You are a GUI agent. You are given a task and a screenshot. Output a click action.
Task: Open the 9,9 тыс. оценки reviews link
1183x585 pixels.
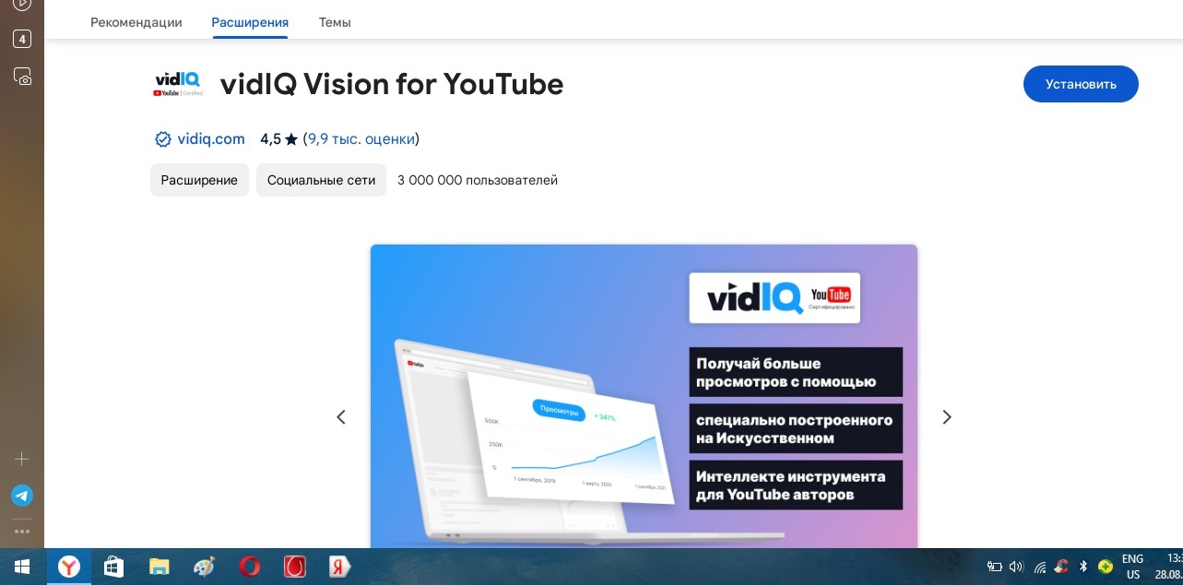[361, 139]
